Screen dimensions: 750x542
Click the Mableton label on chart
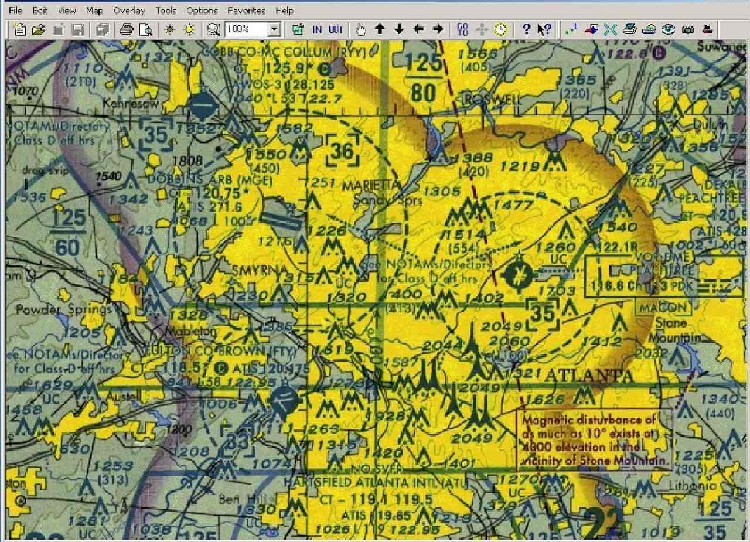191,331
